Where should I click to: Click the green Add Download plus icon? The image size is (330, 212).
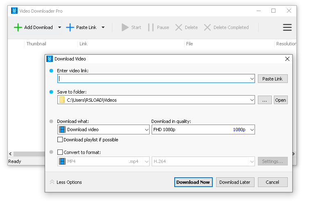tap(18, 27)
